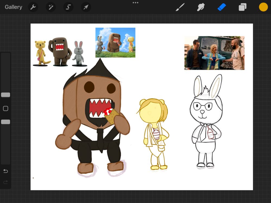This screenshot has width=271, height=203.
Task: Open the Actions wrench menu
Action: (33, 7)
